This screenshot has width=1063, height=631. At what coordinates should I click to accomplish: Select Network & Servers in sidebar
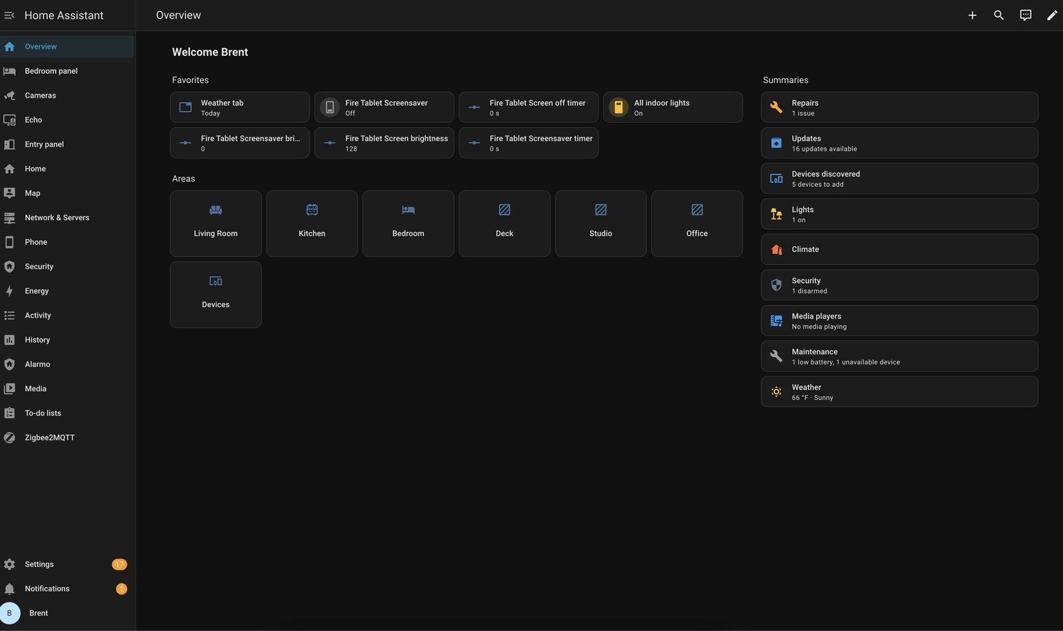coord(67,218)
